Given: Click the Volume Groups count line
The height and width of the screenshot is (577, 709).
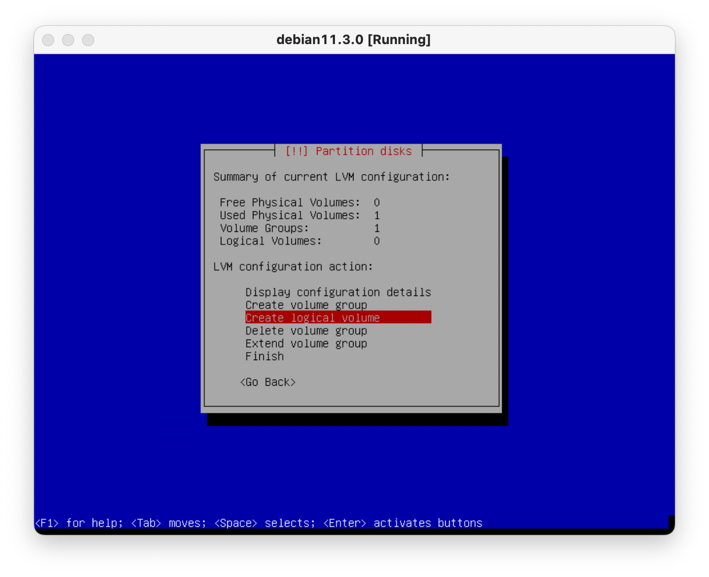Looking at the screenshot, I should pos(299,228).
